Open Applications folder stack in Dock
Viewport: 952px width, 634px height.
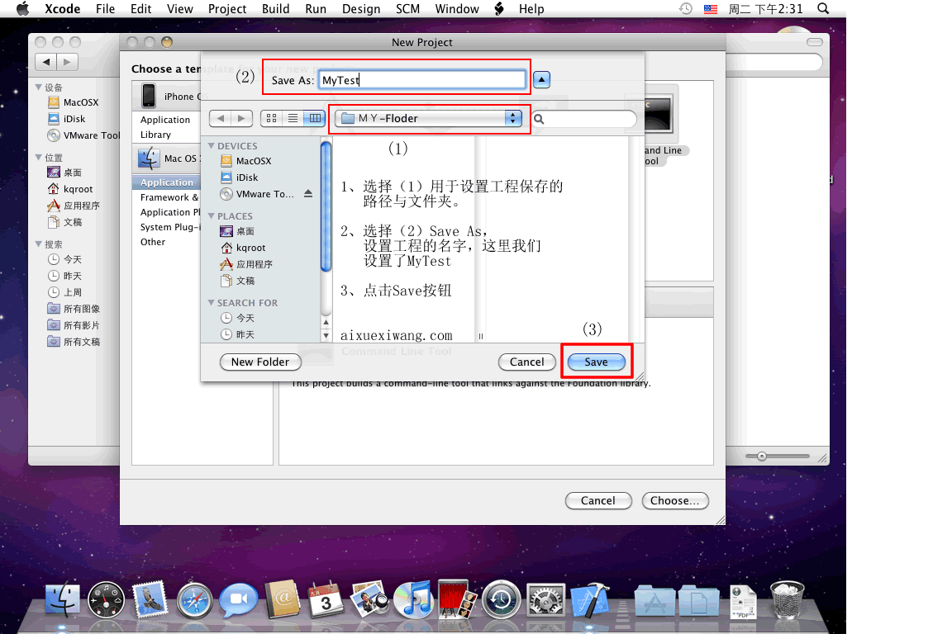[654, 601]
